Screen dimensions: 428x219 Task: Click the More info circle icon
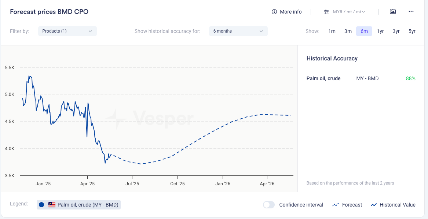click(x=274, y=12)
